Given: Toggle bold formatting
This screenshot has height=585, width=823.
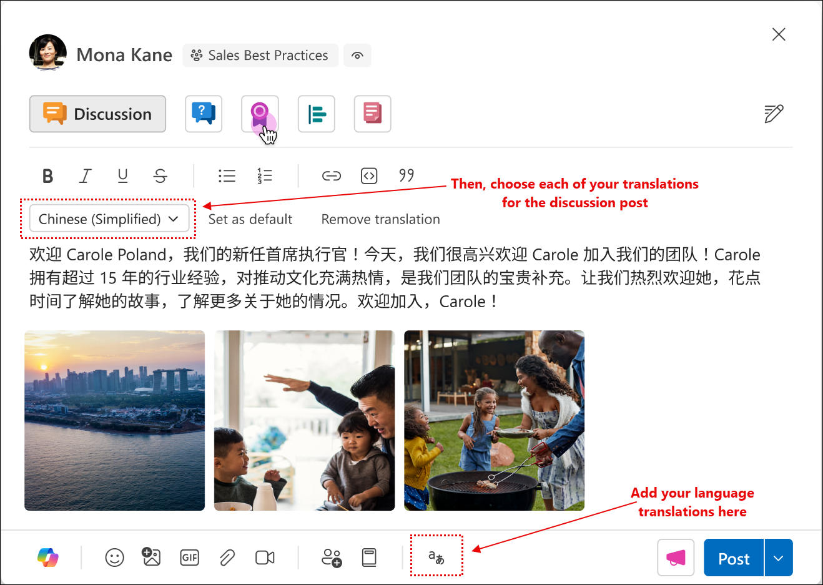Looking at the screenshot, I should [x=47, y=175].
